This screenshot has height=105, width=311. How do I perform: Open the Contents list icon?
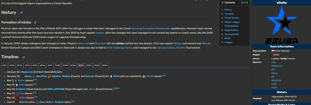222,3
